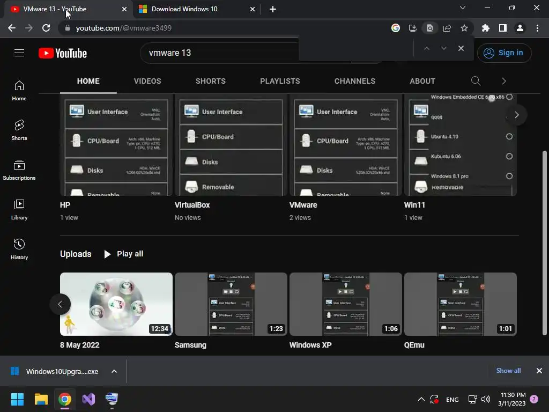Sign in to YouTube

click(x=504, y=53)
